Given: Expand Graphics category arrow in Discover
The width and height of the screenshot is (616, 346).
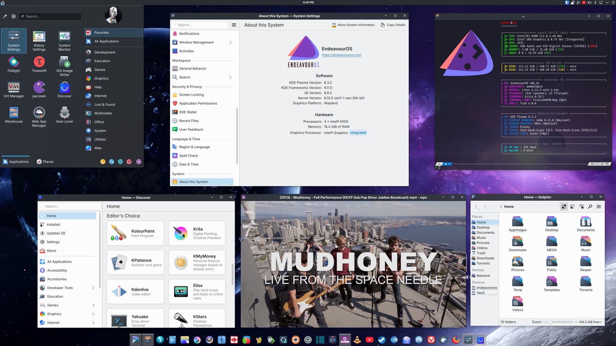Looking at the screenshot, I should pyautogui.click(x=93, y=314).
